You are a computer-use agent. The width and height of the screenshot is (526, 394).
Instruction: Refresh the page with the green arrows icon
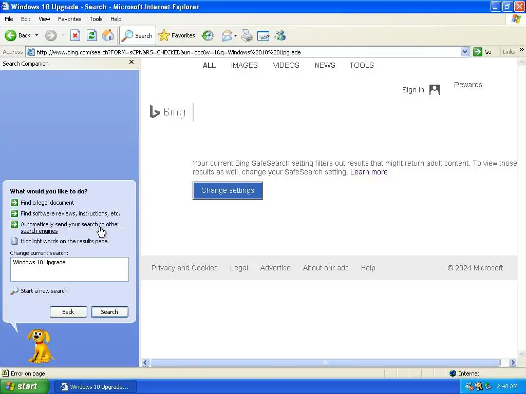(91, 35)
